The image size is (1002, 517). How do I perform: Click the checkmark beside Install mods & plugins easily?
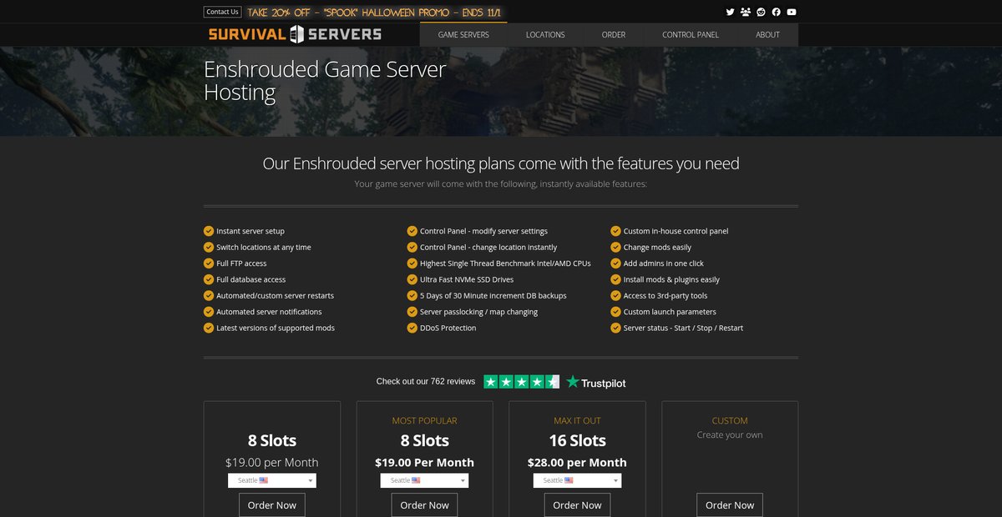pyautogui.click(x=616, y=279)
